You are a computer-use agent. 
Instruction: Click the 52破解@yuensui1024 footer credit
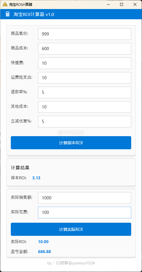75,263
